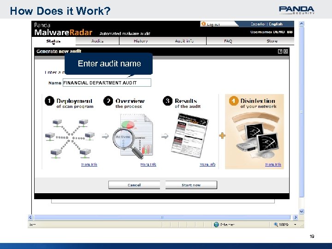The height and width of the screenshot is (249, 332).
Task: Click the Overview magnifying glass illustration
Action: 133,136
